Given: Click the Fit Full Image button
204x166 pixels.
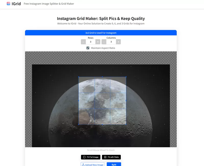Looking at the screenshot, I should (91, 157).
